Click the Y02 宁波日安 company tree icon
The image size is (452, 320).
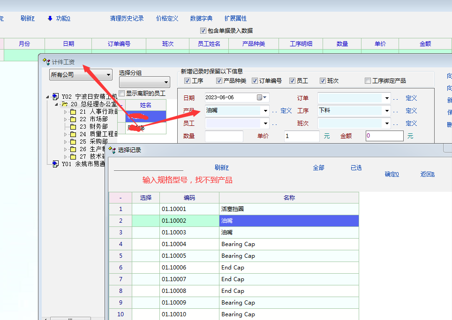(x=56, y=96)
